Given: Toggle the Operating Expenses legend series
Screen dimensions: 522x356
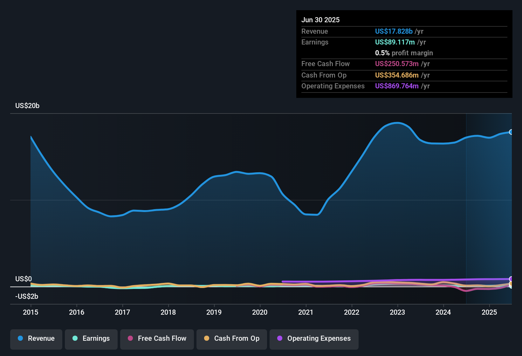Looking at the screenshot, I should [x=314, y=339].
